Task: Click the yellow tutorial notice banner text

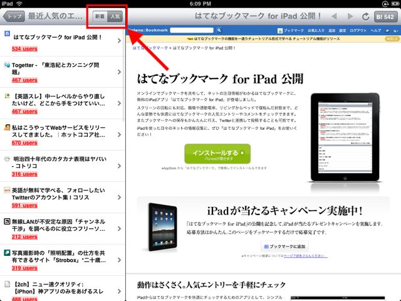Action: (x=266, y=39)
